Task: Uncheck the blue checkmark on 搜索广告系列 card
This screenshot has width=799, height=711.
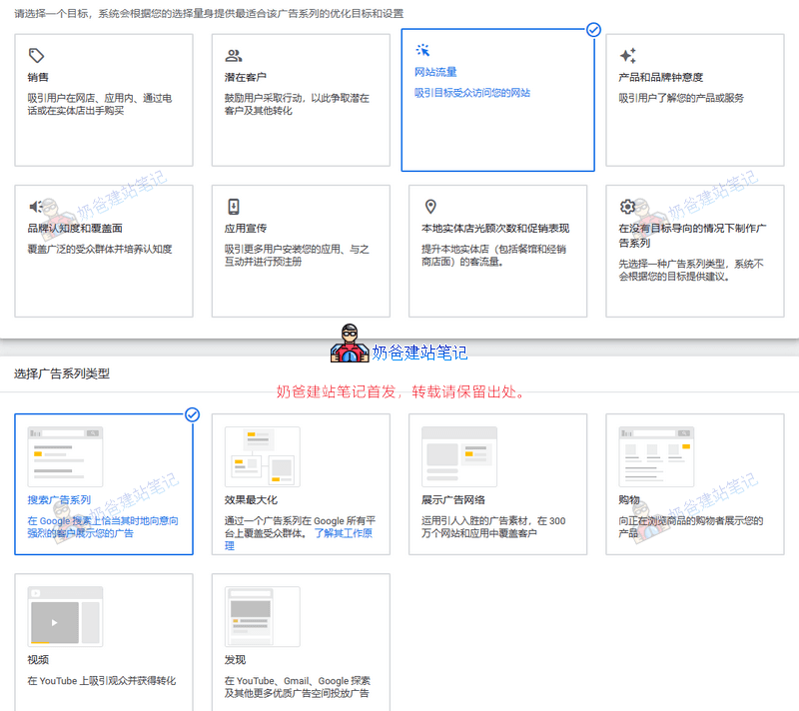Action: [x=192, y=414]
